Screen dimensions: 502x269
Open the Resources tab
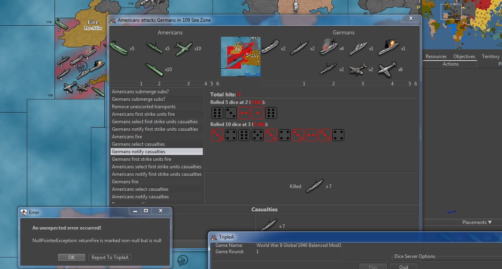click(436, 56)
